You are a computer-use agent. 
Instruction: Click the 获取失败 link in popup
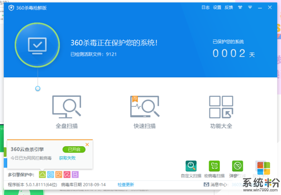[x=68, y=158]
